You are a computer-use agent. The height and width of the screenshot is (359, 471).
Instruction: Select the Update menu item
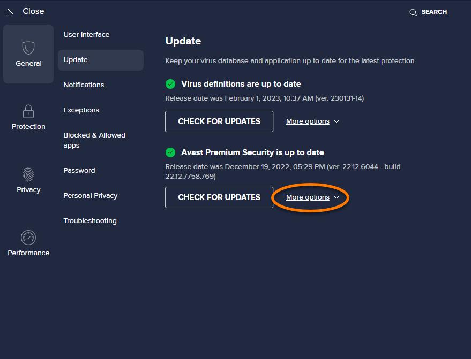pyautogui.click(x=101, y=60)
